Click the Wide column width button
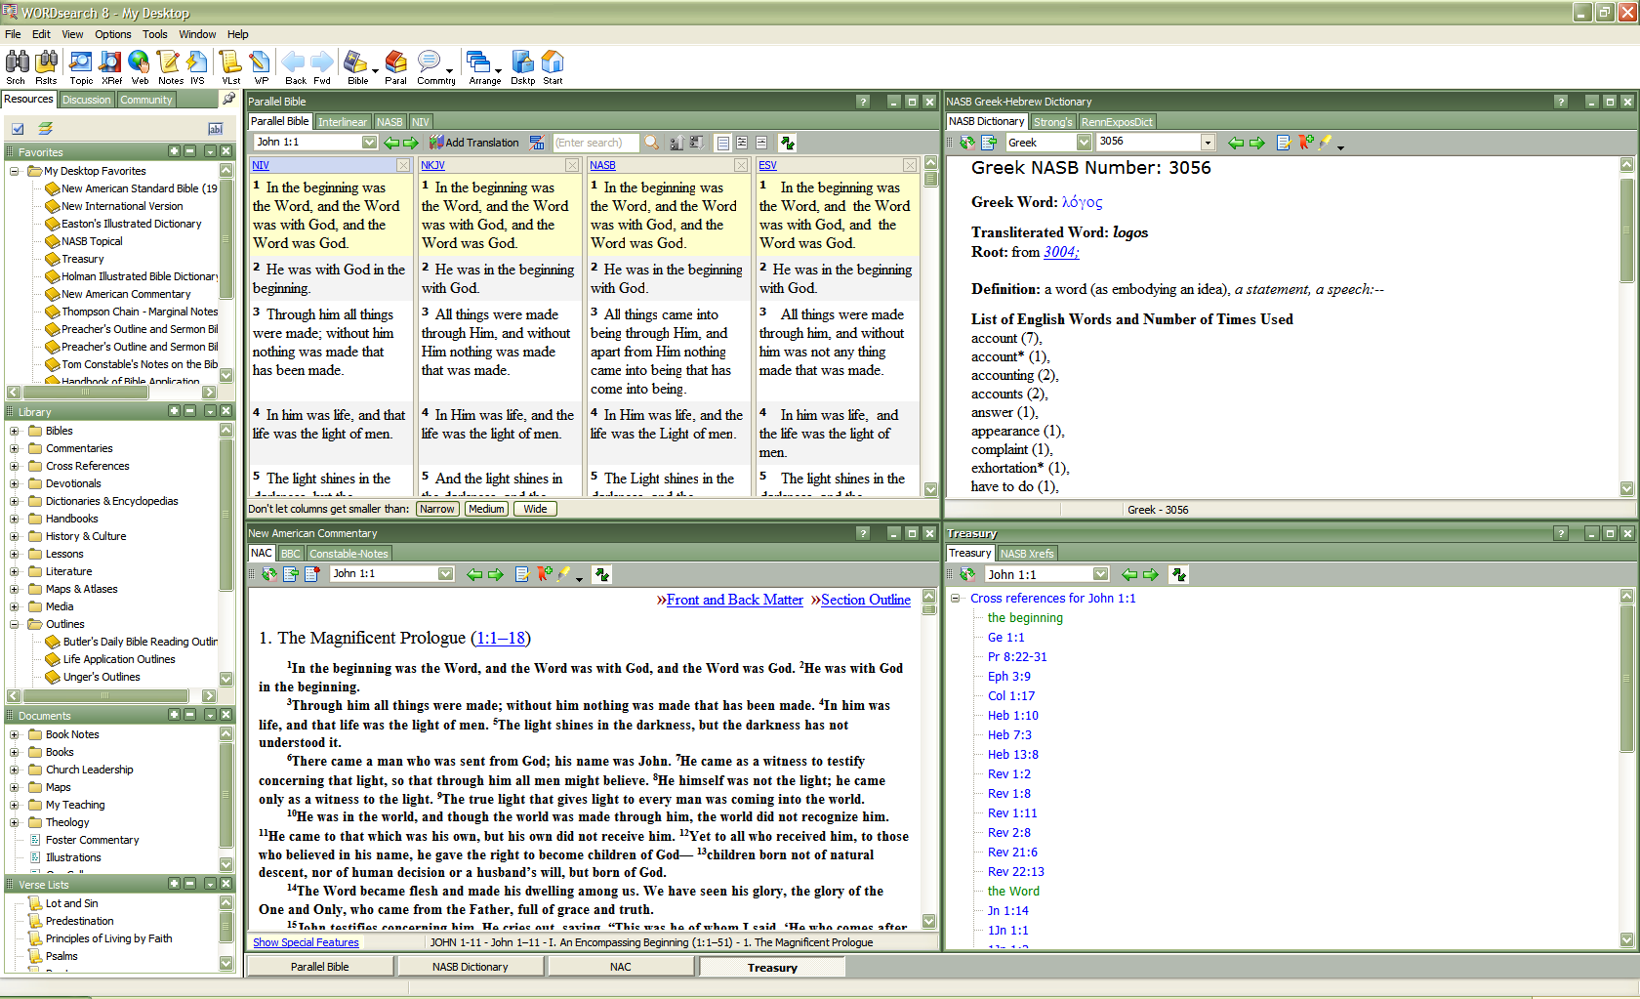This screenshot has width=1640, height=999. pyautogui.click(x=535, y=509)
